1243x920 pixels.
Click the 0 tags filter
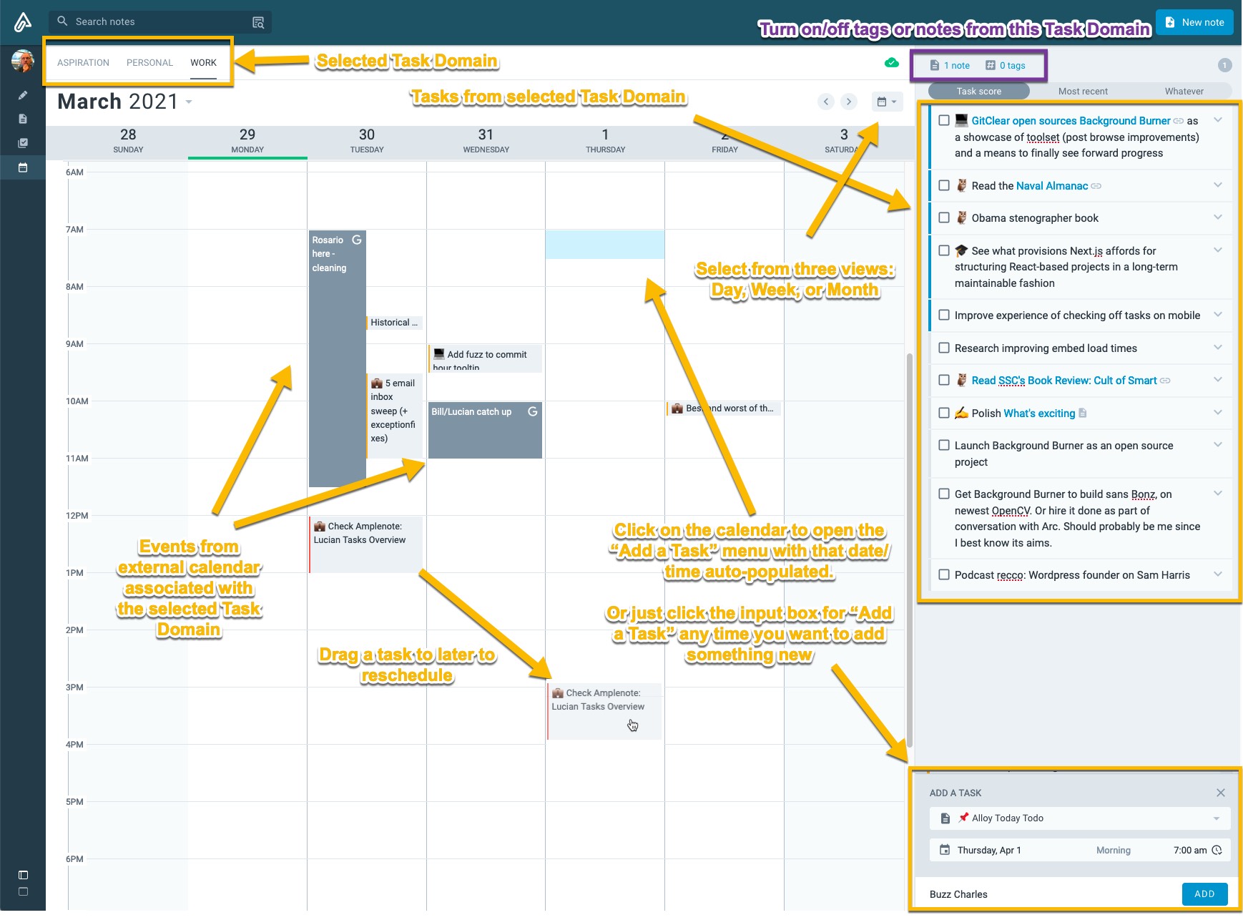1005,65
